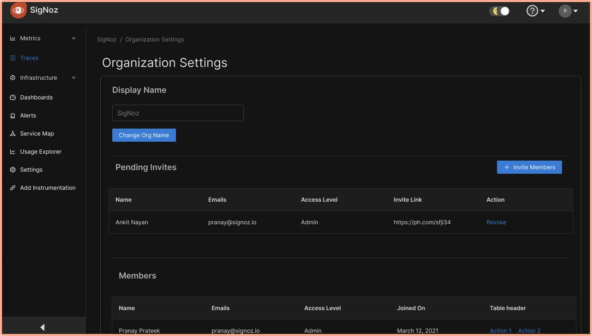Revoke the pending invite for Ankit Nayan
592x336 pixels.
pos(496,222)
